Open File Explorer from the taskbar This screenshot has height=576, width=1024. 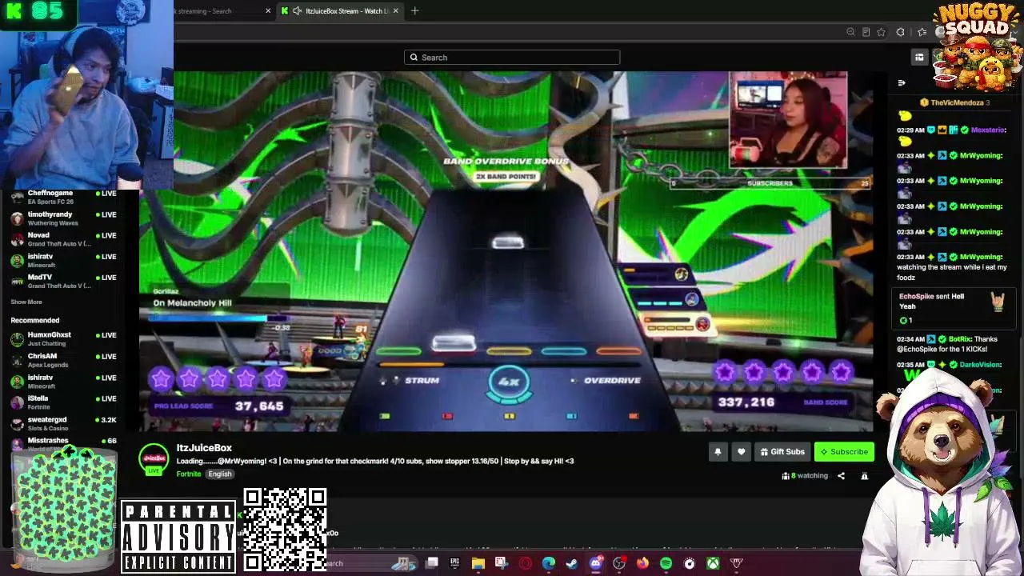(478, 563)
